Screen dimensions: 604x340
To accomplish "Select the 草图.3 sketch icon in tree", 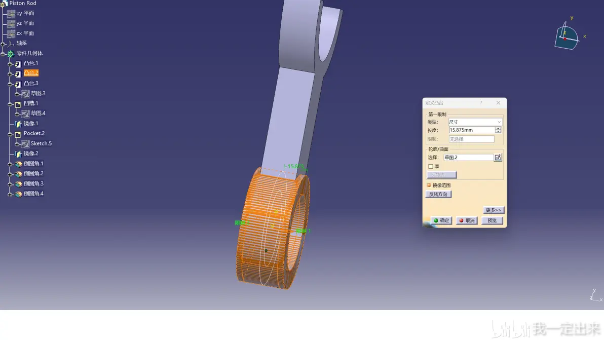I will click(25, 94).
